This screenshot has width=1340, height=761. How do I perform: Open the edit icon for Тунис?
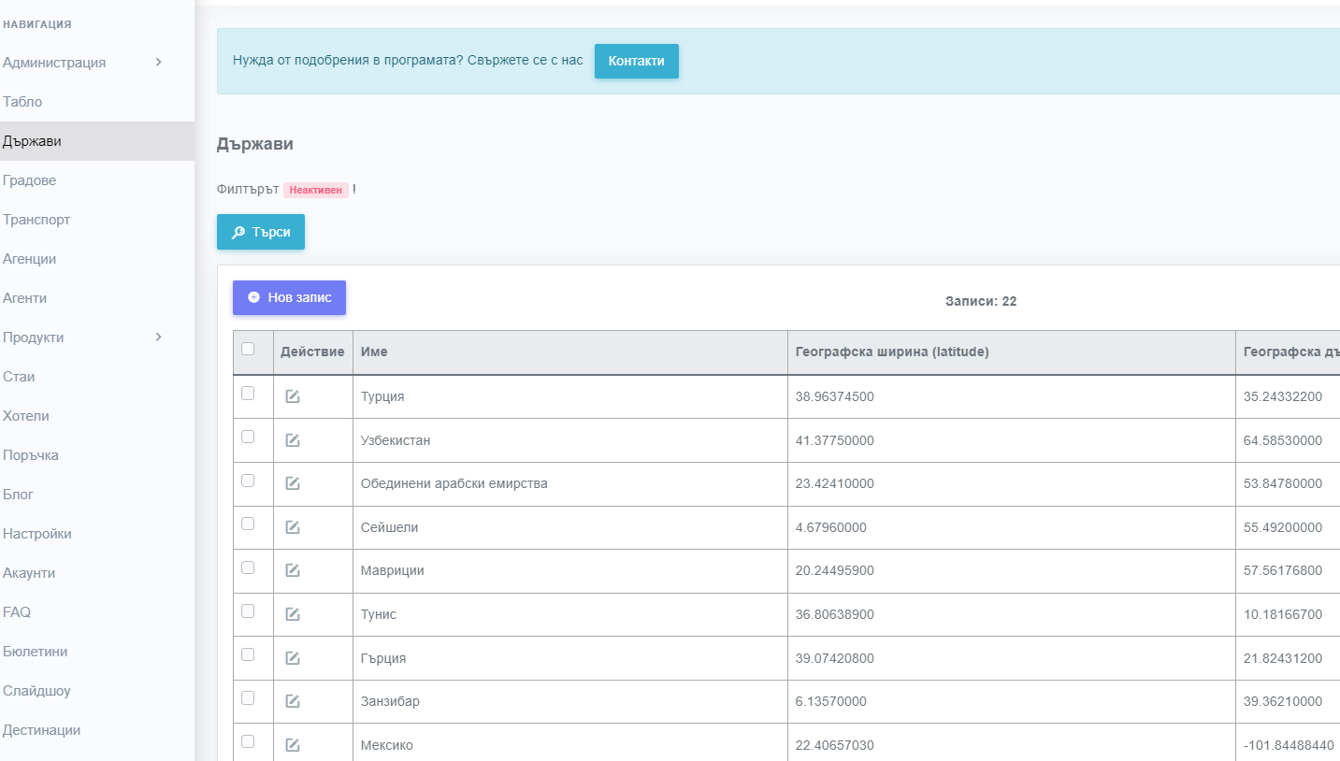tap(293, 614)
